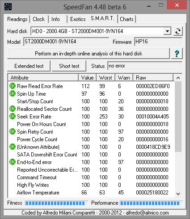This screenshot has height=219, width=190.
Task: Select the SATA Downshift Error Count row
Action: click(x=91, y=155)
